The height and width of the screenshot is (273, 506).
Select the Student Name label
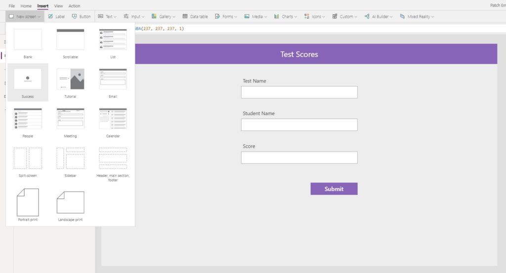(258, 114)
